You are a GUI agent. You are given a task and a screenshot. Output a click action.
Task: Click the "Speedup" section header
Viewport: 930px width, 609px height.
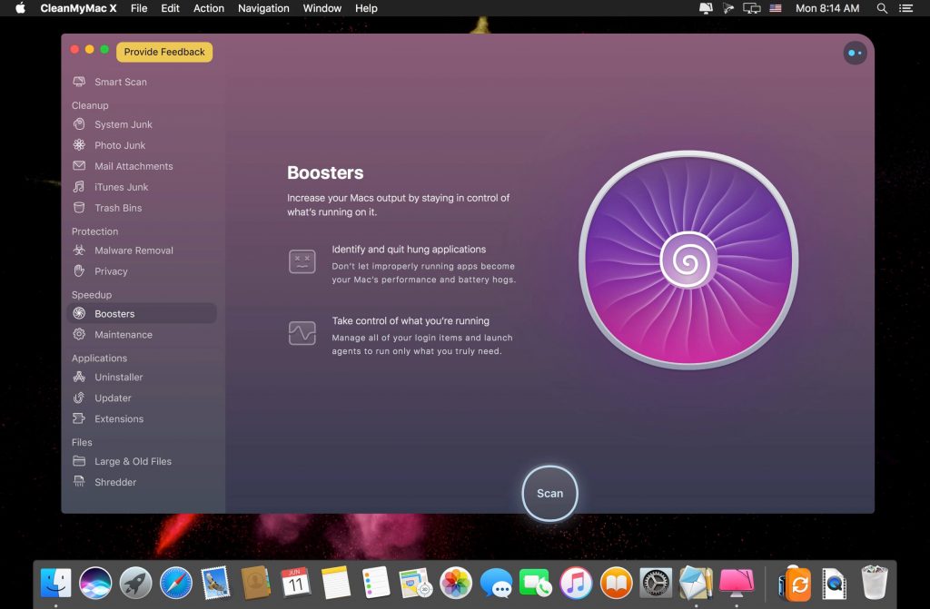(x=92, y=295)
